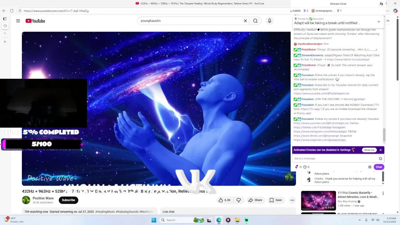
Task: Open the instagram.com/thefazeadapt link
Action: (320, 132)
